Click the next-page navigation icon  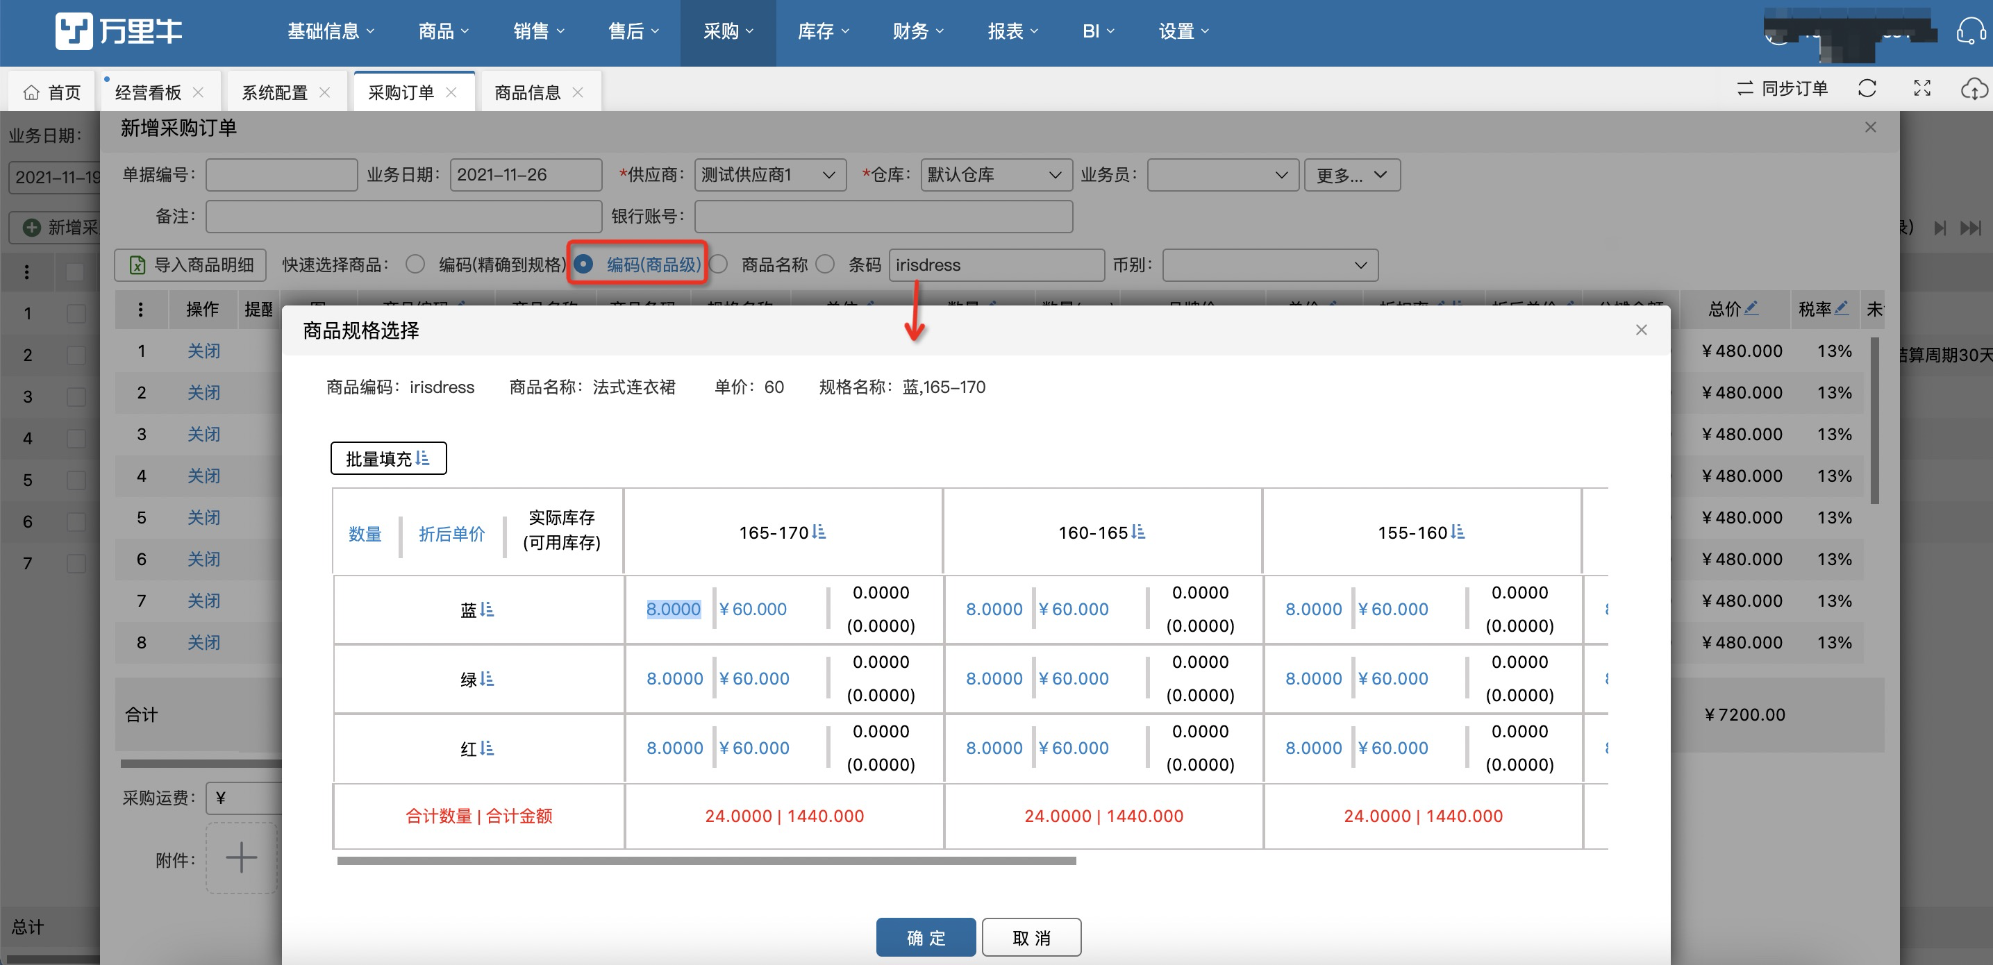tap(1940, 227)
